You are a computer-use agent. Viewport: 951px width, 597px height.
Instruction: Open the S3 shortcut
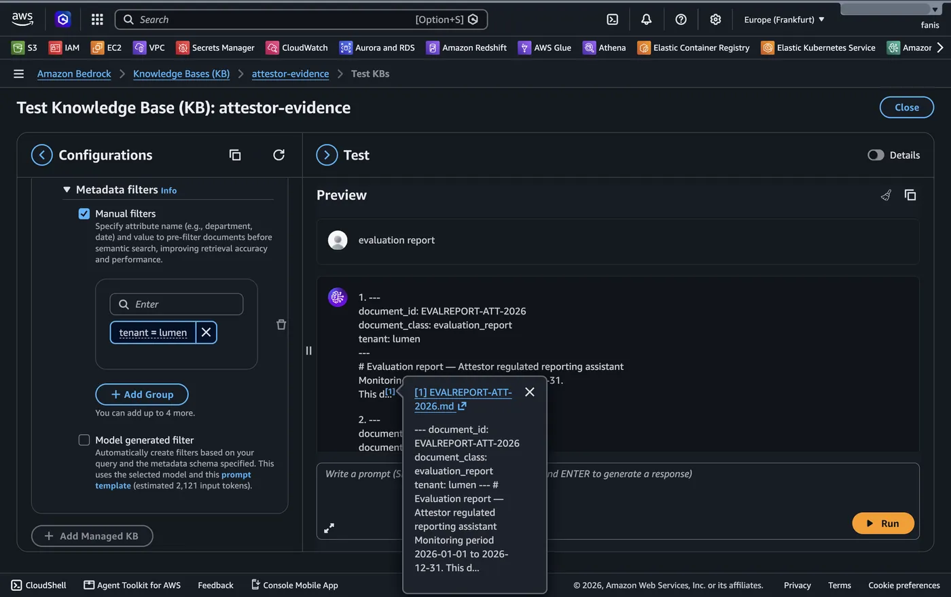click(24, 48)
